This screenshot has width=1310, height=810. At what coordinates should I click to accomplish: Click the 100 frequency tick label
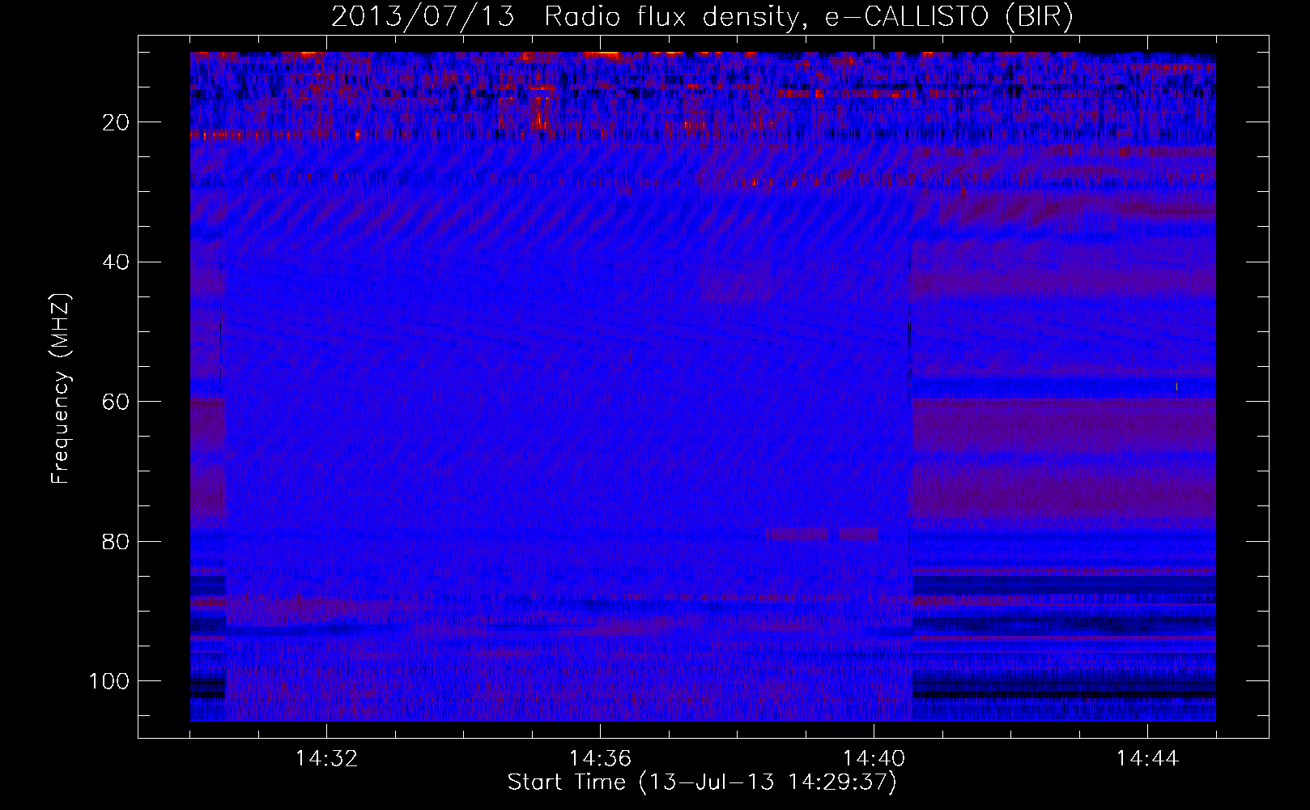[x=109, y=681]
